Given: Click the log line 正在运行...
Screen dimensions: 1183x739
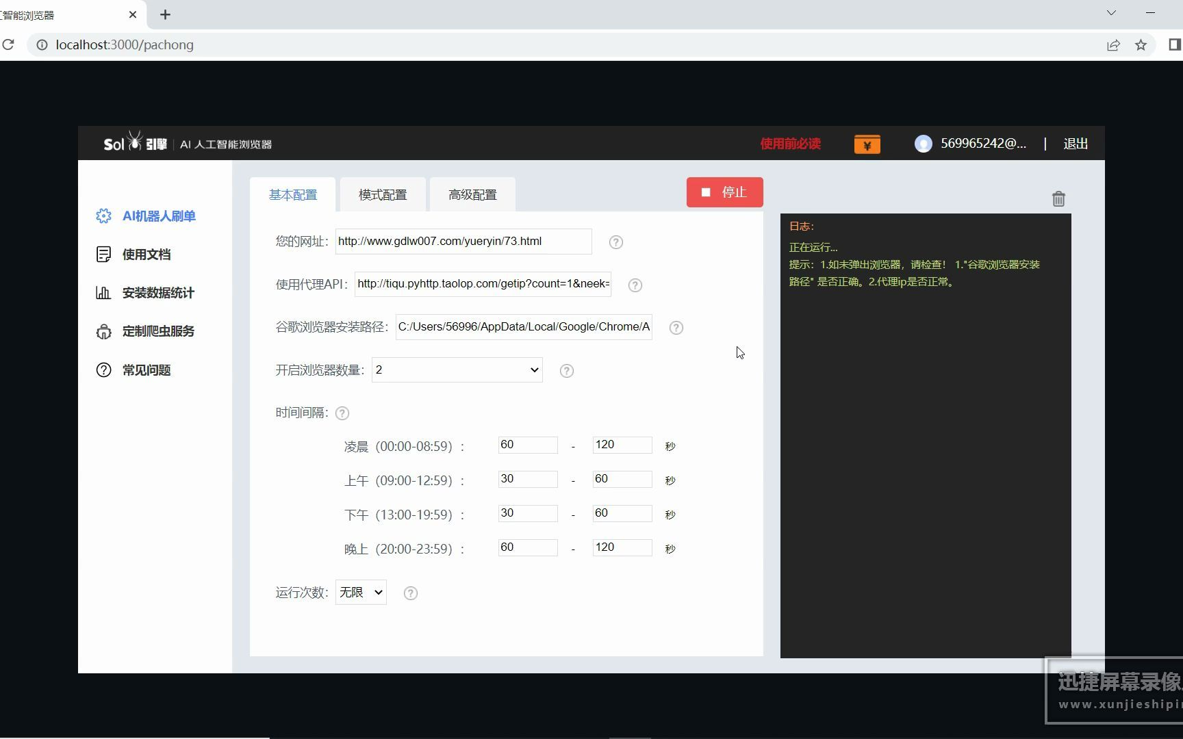Looking at the screenshot, I should pyautogui.click(x=813, y=248).
